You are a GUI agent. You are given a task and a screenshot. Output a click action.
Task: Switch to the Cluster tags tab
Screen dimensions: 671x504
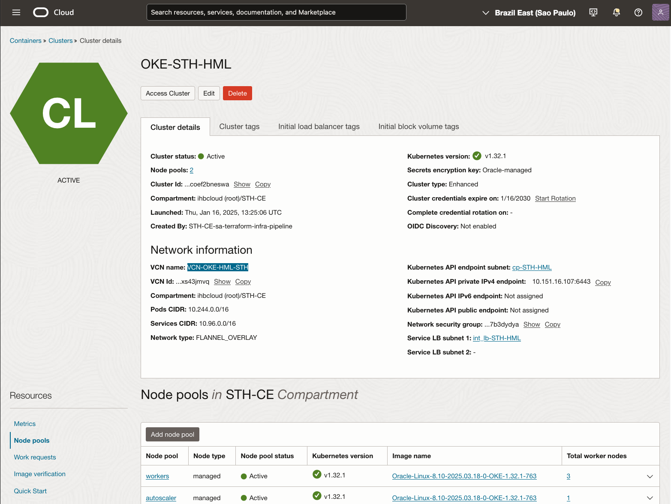pyautogui.click(x=239, y=126)
